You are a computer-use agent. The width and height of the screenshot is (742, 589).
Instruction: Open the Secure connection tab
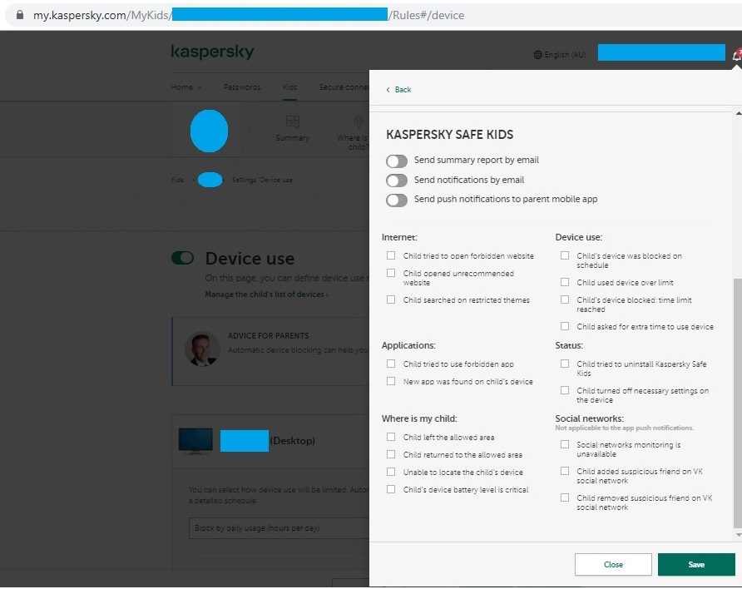[x=344, y=87]
